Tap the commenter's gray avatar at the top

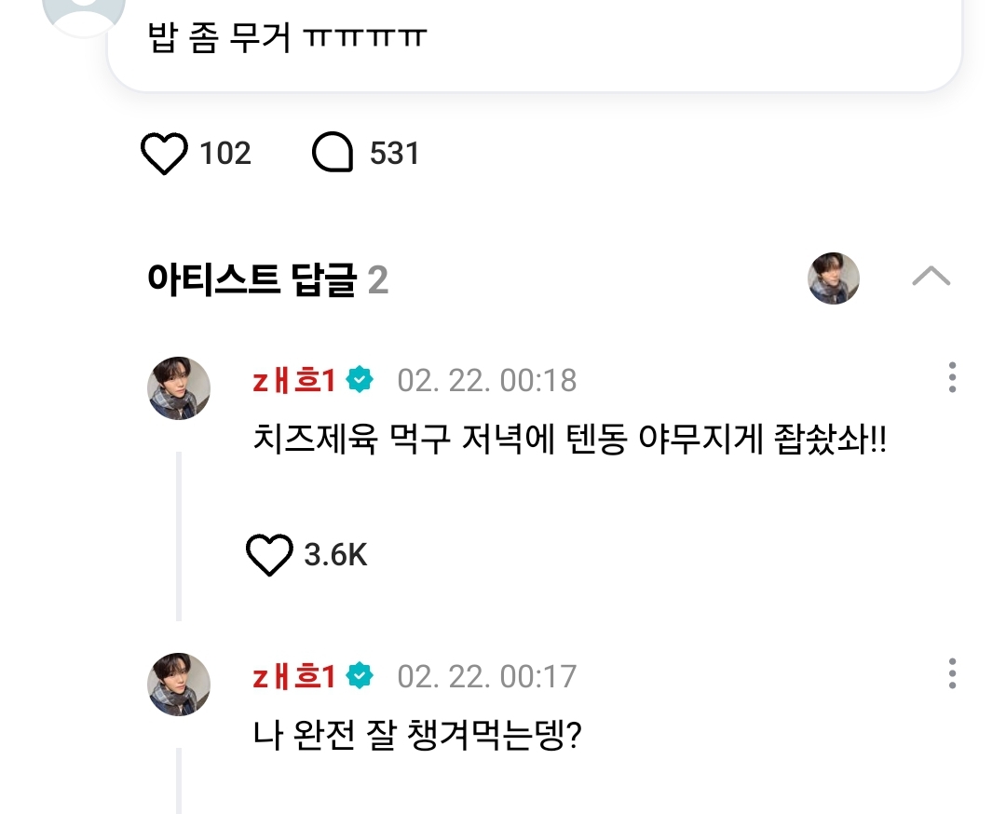[84, 13]
